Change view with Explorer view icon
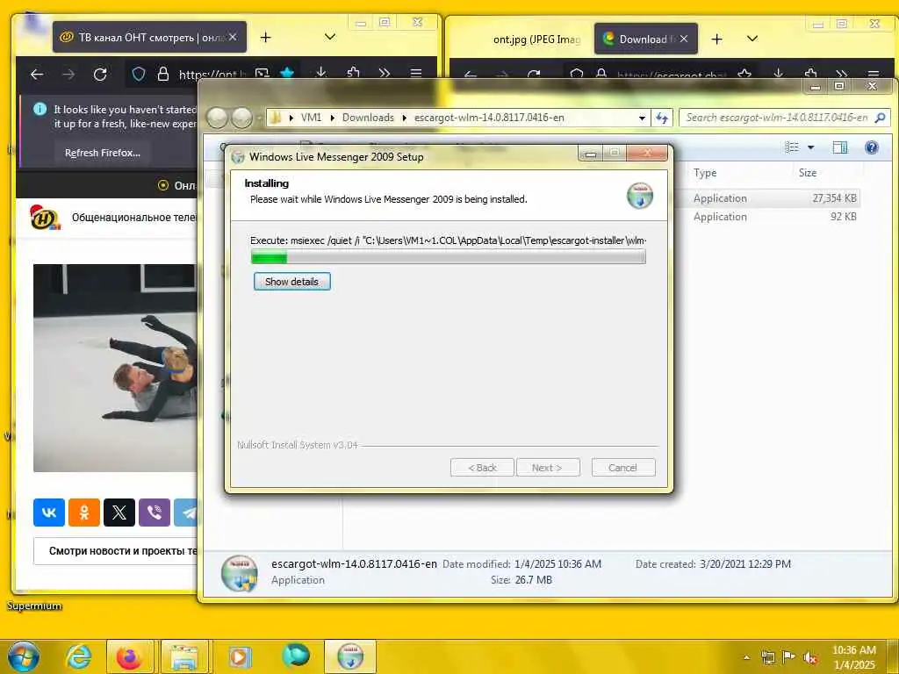This screenshot has height=674, width=899. [x=792, y=147]
